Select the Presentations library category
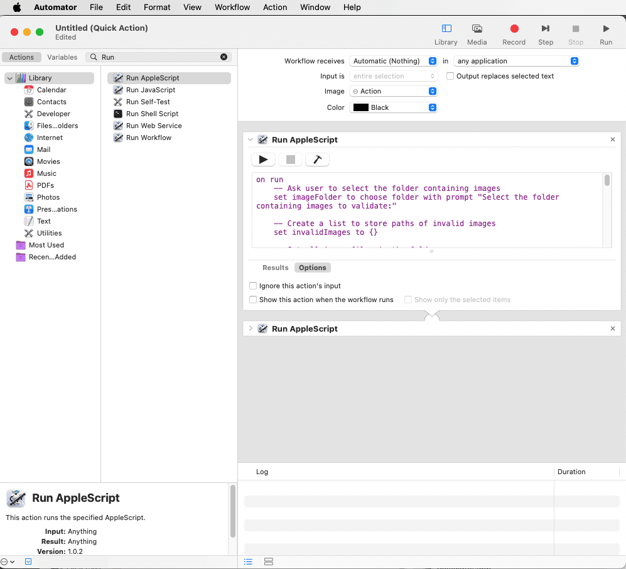The image size is (626, 569). 57,209
